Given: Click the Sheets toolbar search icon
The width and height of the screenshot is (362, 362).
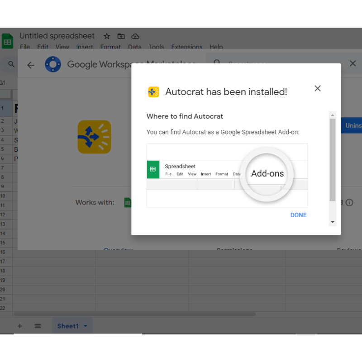Looking at the screenshot, I should [11, 64].
